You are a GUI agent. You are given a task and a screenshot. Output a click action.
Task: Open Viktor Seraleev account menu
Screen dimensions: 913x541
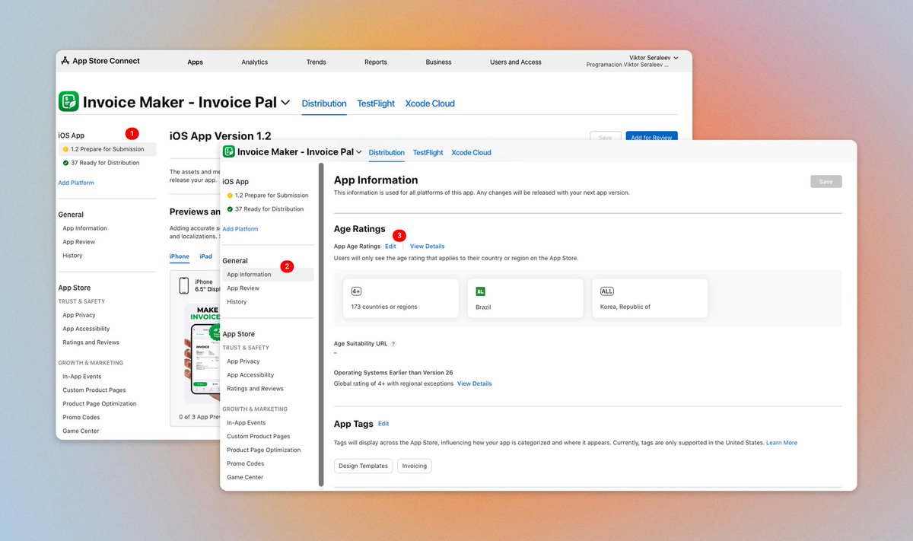pyautogui.click(x=654, y=58)
